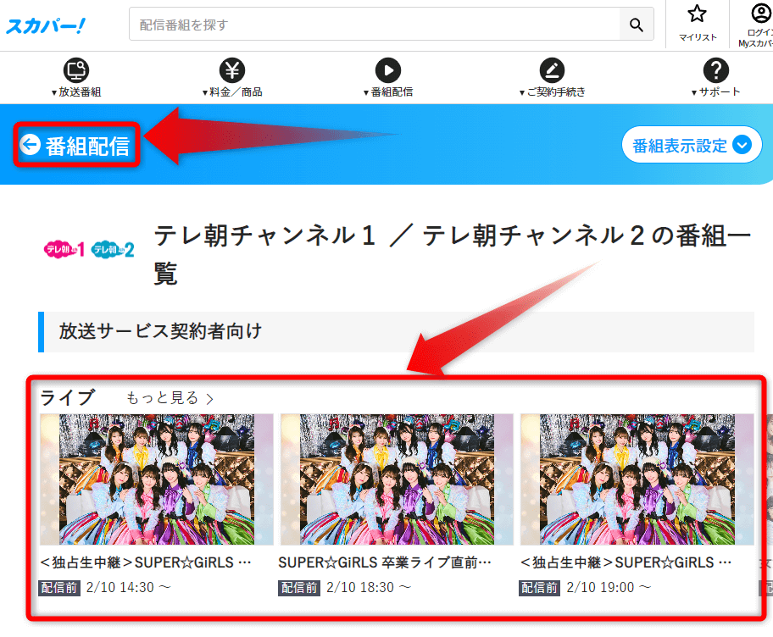
Task: Expand the 料金／商品 menu label
Action: click(232, 92)
